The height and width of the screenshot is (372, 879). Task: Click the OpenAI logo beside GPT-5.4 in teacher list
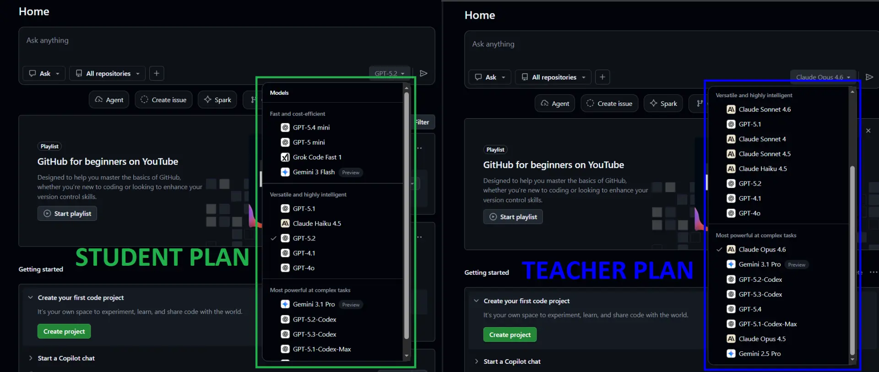[x=731, y=309]
